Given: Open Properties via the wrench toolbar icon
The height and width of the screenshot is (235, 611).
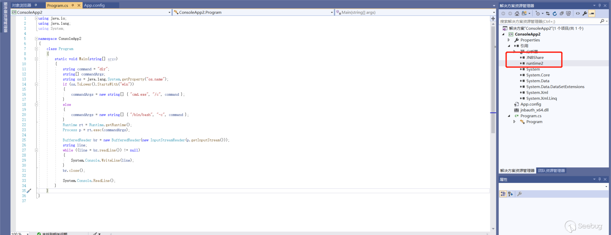Looking at the screenshot, I should [x=585, y=13].
